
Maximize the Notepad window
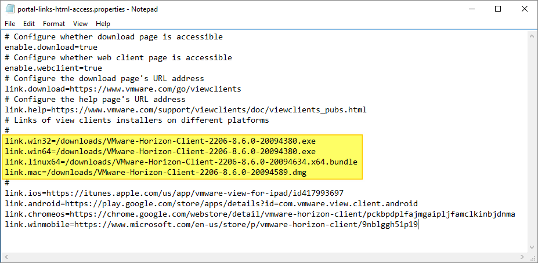coord(497,9)
